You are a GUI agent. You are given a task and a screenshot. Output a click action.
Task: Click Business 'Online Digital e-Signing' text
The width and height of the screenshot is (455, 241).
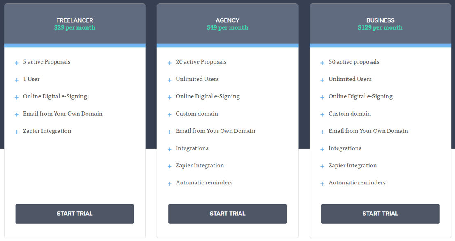(361, 96)
